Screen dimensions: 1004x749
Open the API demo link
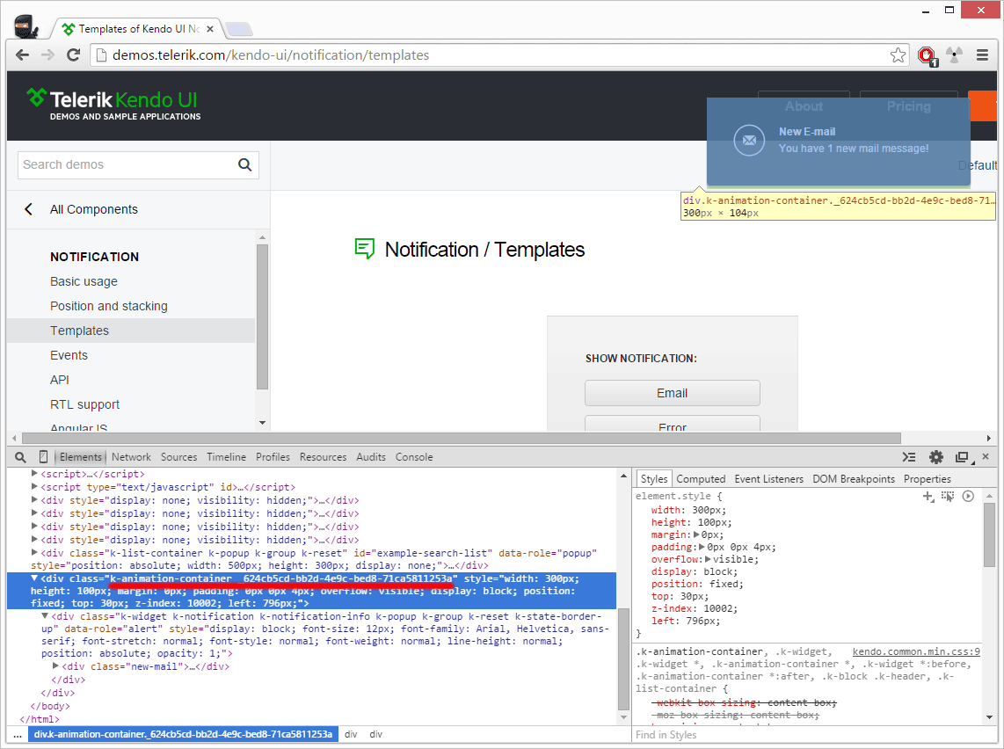click(60, 380)
